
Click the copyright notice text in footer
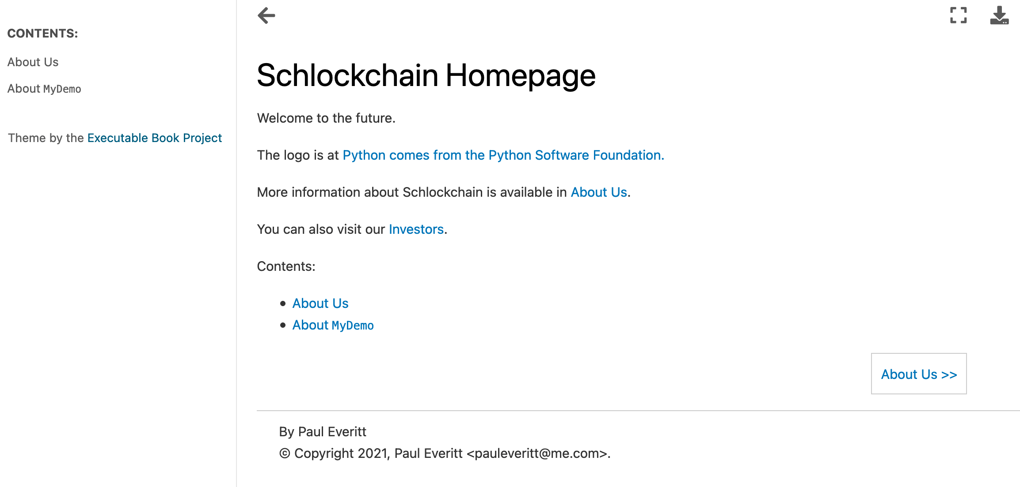(445, 453)
